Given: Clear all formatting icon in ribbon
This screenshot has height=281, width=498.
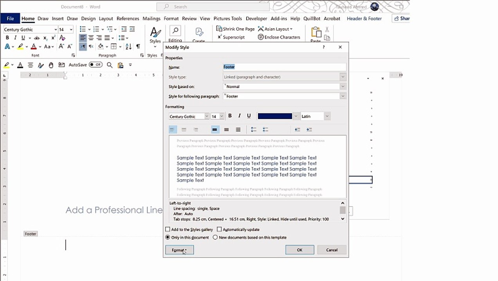Looking at the screenshot, I should (x=62, y=38).
